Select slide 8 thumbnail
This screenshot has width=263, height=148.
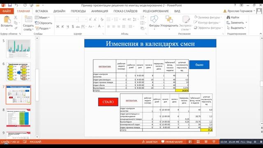(x=18, y=118)
